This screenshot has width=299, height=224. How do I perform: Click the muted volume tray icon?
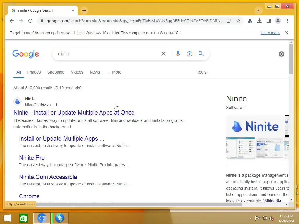[272, 218]
